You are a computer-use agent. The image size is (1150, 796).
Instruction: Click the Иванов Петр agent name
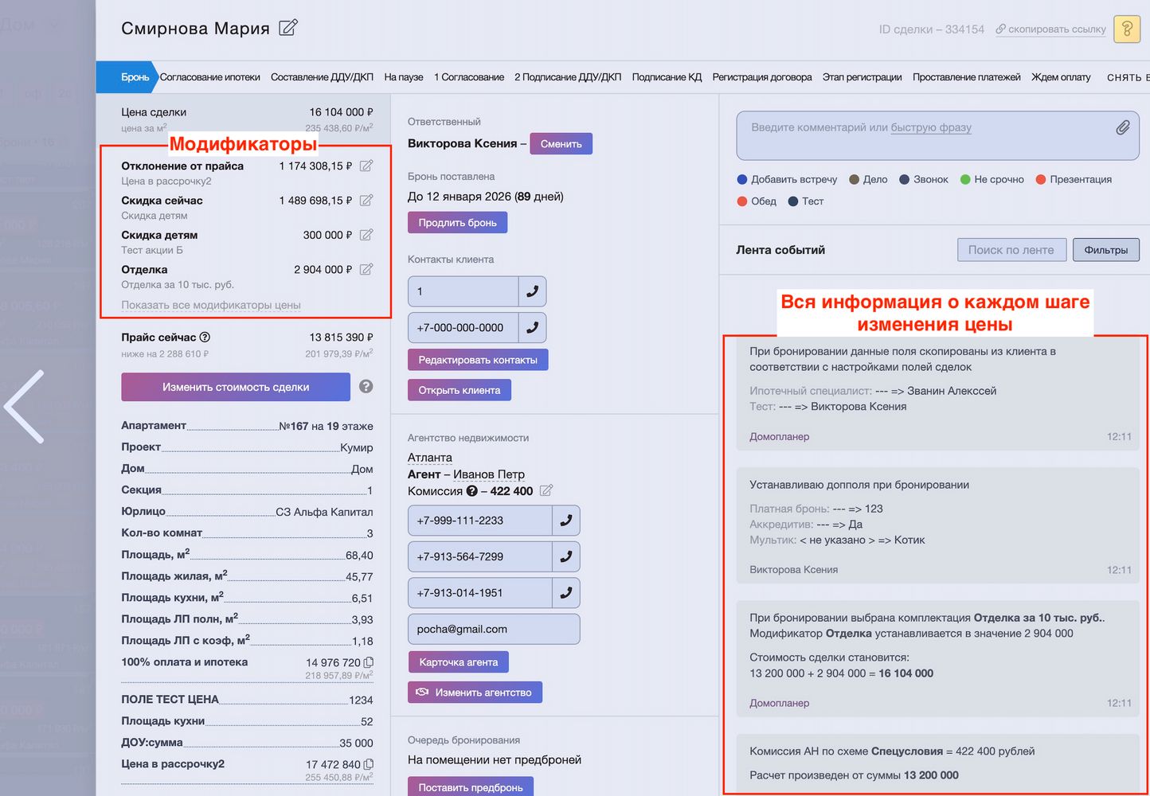click(489, 474)
